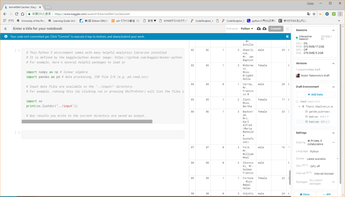Open the Debian GNU/L bookmark

(x=94, y=21)
